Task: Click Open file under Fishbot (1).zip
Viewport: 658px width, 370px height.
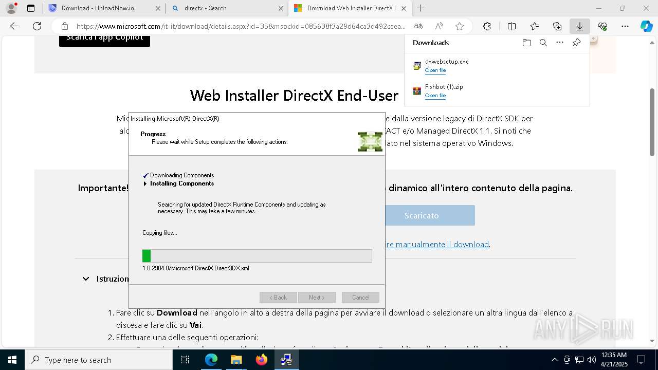Action: coord(435,96)
